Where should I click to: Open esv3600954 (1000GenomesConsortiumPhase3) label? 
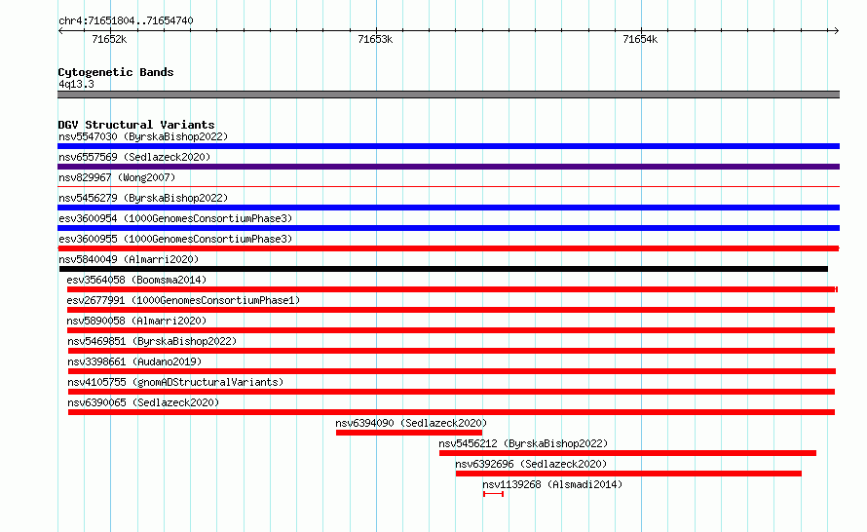[175, 218]
